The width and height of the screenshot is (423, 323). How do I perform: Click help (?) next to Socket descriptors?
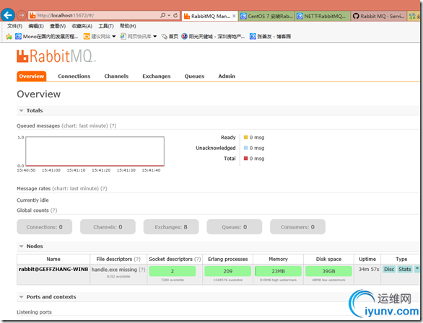(x=198, y=259)
